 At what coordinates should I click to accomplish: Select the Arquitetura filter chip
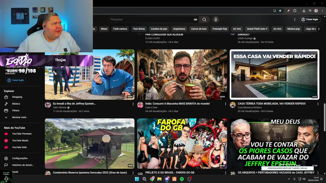(x=179, y=29)
